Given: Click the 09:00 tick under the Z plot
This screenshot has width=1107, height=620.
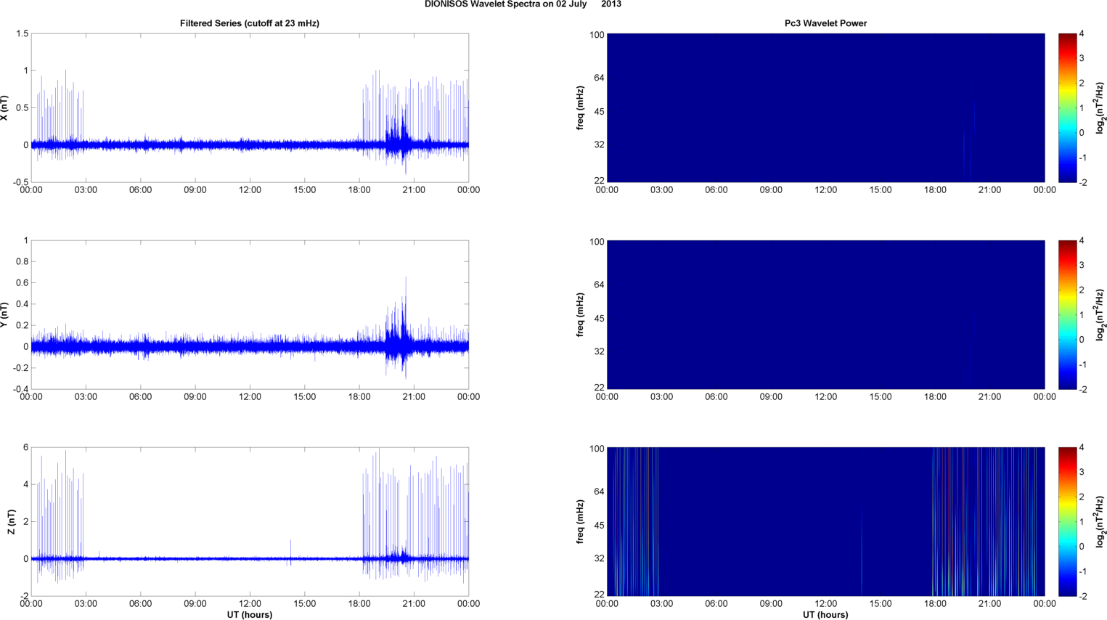Looking at the screenshot, I should tap(195, 604).
